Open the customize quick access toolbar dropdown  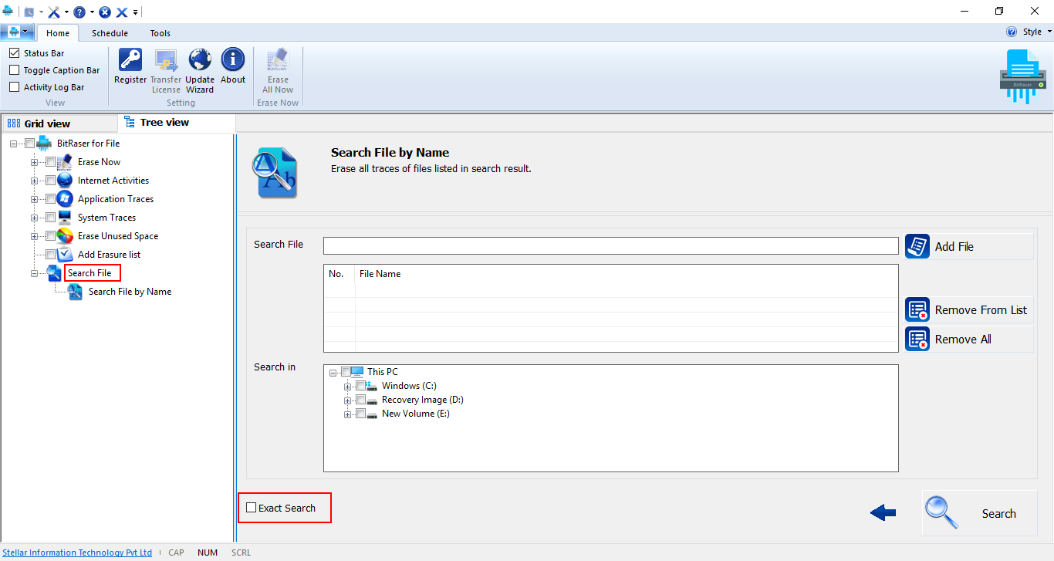[135, 12]
